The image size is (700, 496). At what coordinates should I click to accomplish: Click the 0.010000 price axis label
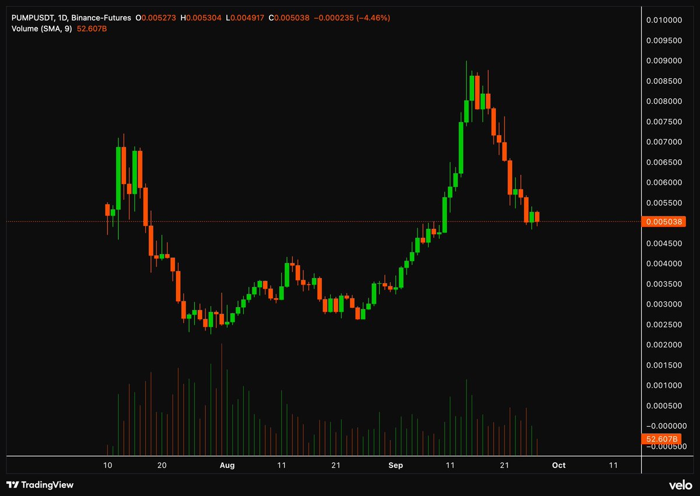[x=664, y=20]
